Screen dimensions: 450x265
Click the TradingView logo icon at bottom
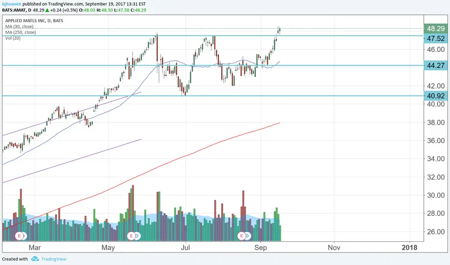pos(35,259)
